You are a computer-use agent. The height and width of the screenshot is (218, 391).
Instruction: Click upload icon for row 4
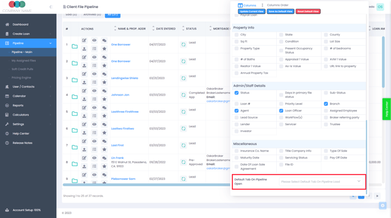(x=84, y=99)
